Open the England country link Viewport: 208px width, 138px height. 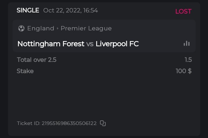click(x=41, y=28)
